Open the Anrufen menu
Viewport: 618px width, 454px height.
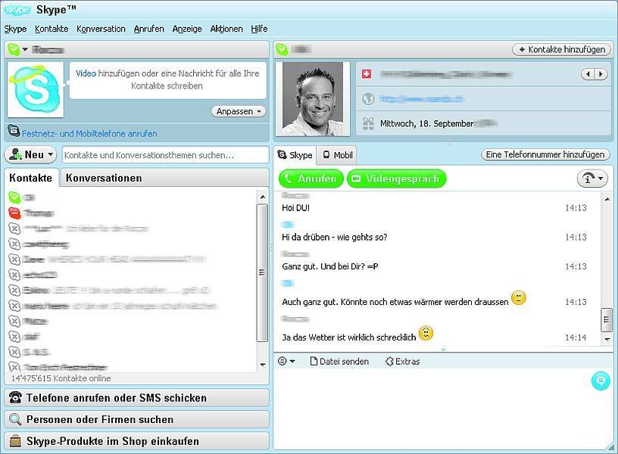click(149, 29)
